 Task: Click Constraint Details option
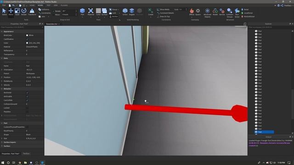point(165,13)
